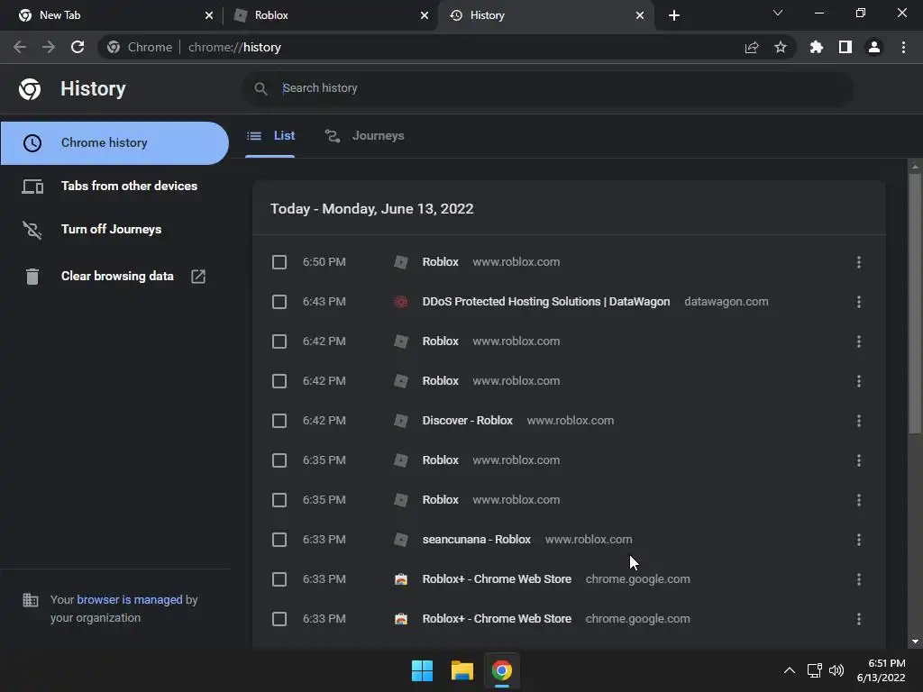This screenshot has width=923, height=692.
Task: Close the Roblox tab
Action: [x=425, y=15]
